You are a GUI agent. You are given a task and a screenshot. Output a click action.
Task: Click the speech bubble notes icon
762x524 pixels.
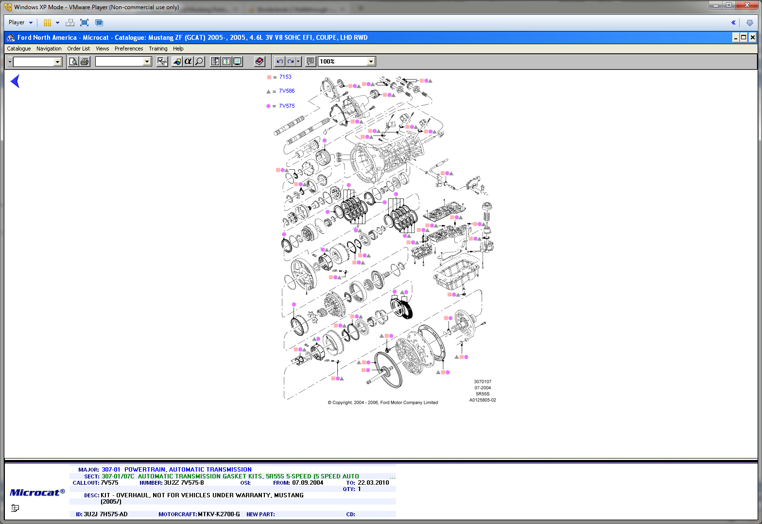click(310, 62)
